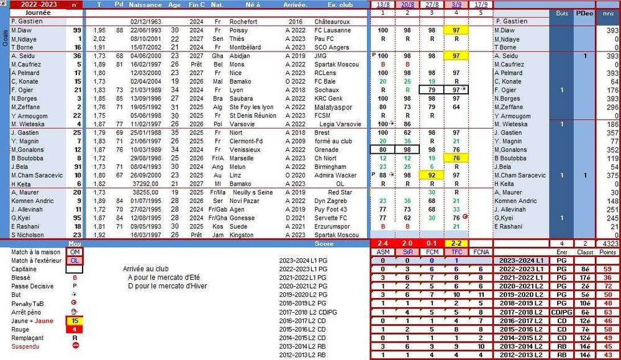The height and width of the screenshot is (360, 621).
Task: Click the ball icon beside F. Ogier's 97
Action: coord(463,89)
